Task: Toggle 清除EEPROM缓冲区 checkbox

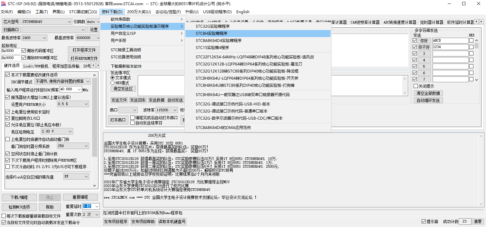Action: pyautogui.click(x=23, y=58)
